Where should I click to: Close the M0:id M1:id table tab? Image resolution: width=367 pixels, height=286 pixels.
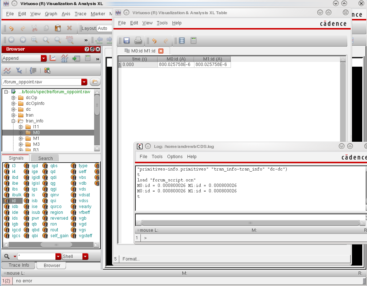click(x=161, y=51)
